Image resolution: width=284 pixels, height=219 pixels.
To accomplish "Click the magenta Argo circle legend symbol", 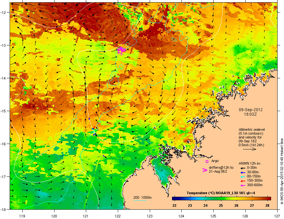I will (207, 161).
